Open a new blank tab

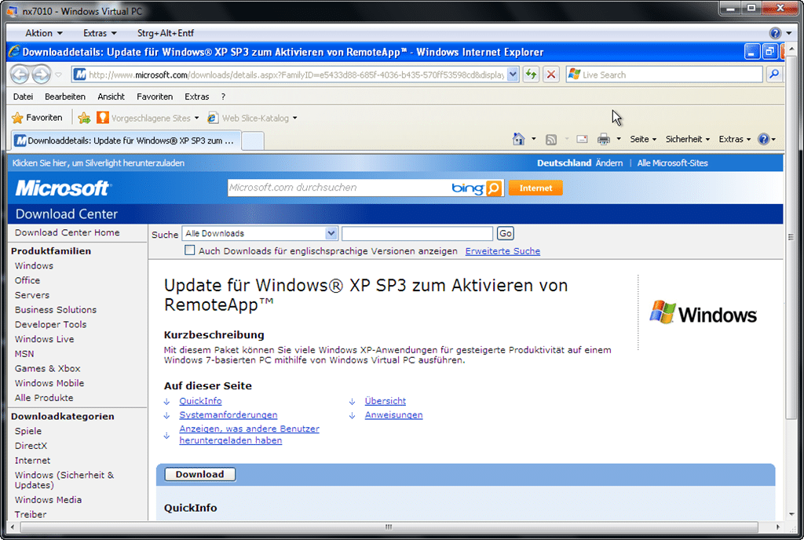tap(252, 141)
